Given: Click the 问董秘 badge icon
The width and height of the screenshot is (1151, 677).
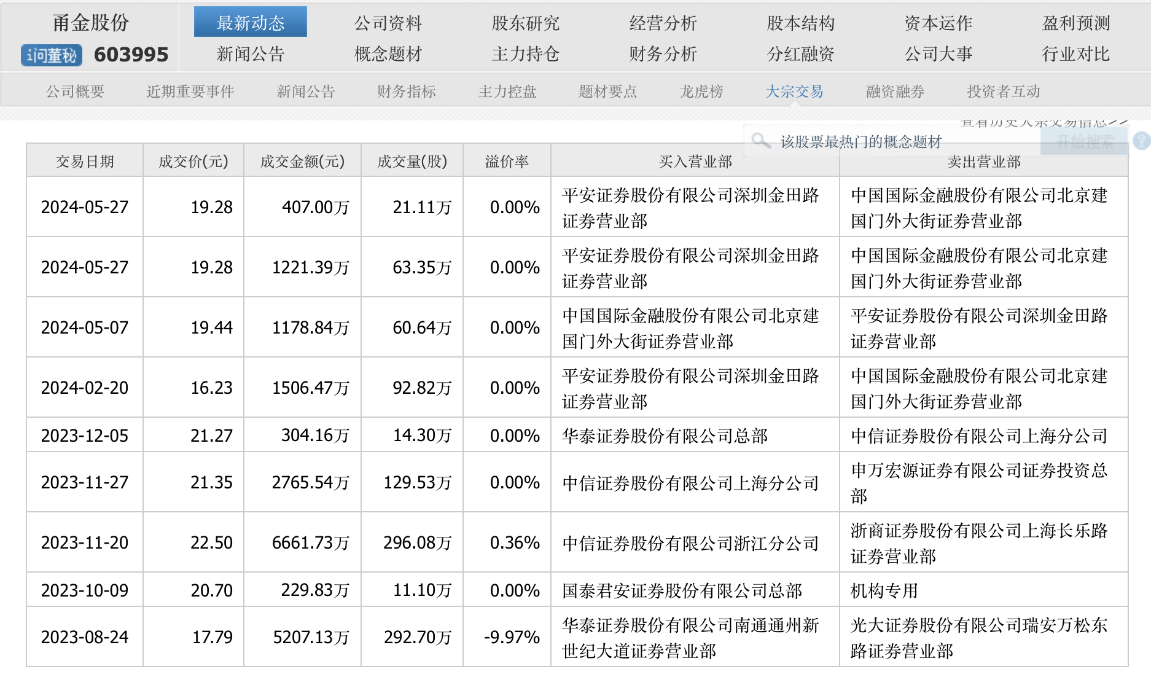Looking at the screenshot, I should point(52,55).
